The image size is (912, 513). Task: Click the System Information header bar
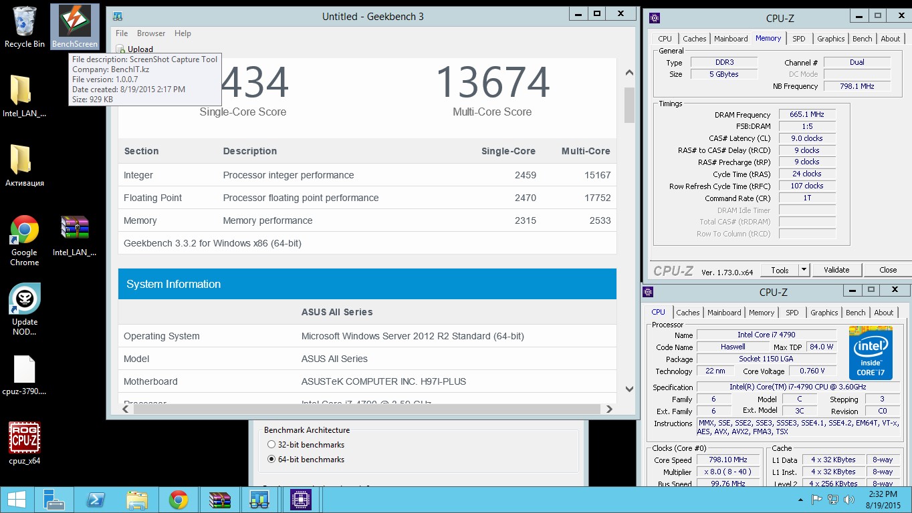pyautogui.click(x=367, y=284)
